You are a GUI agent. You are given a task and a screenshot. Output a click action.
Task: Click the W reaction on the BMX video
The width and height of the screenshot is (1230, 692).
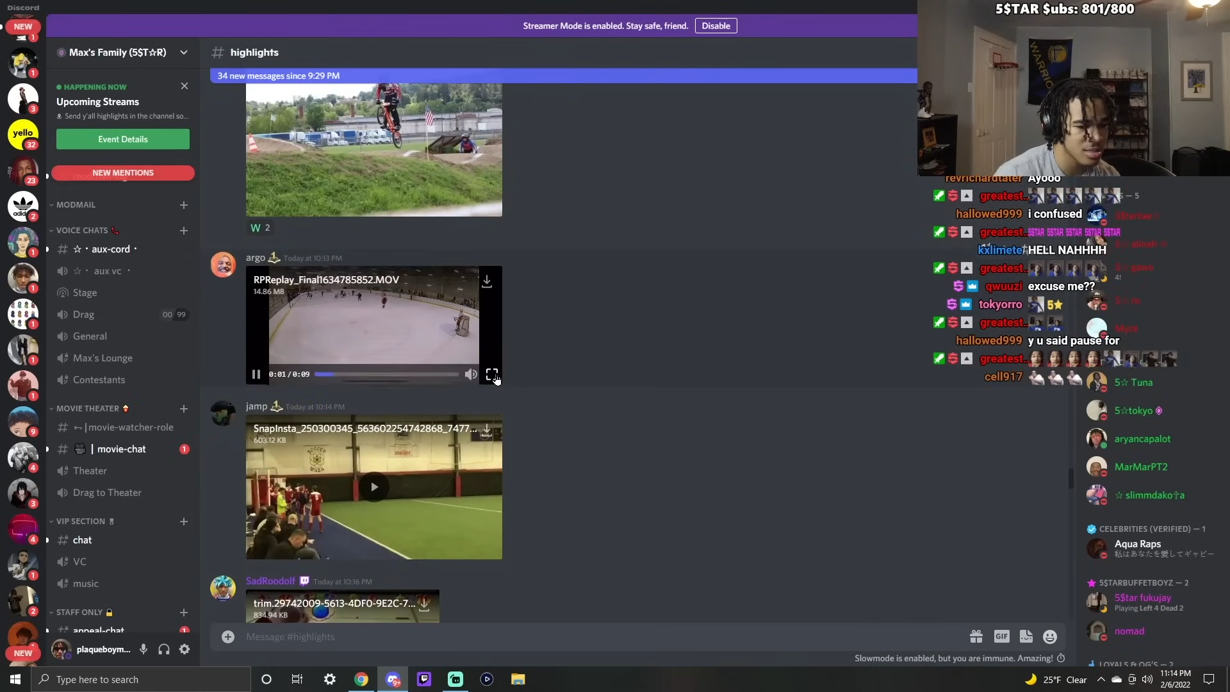point(260,228)
